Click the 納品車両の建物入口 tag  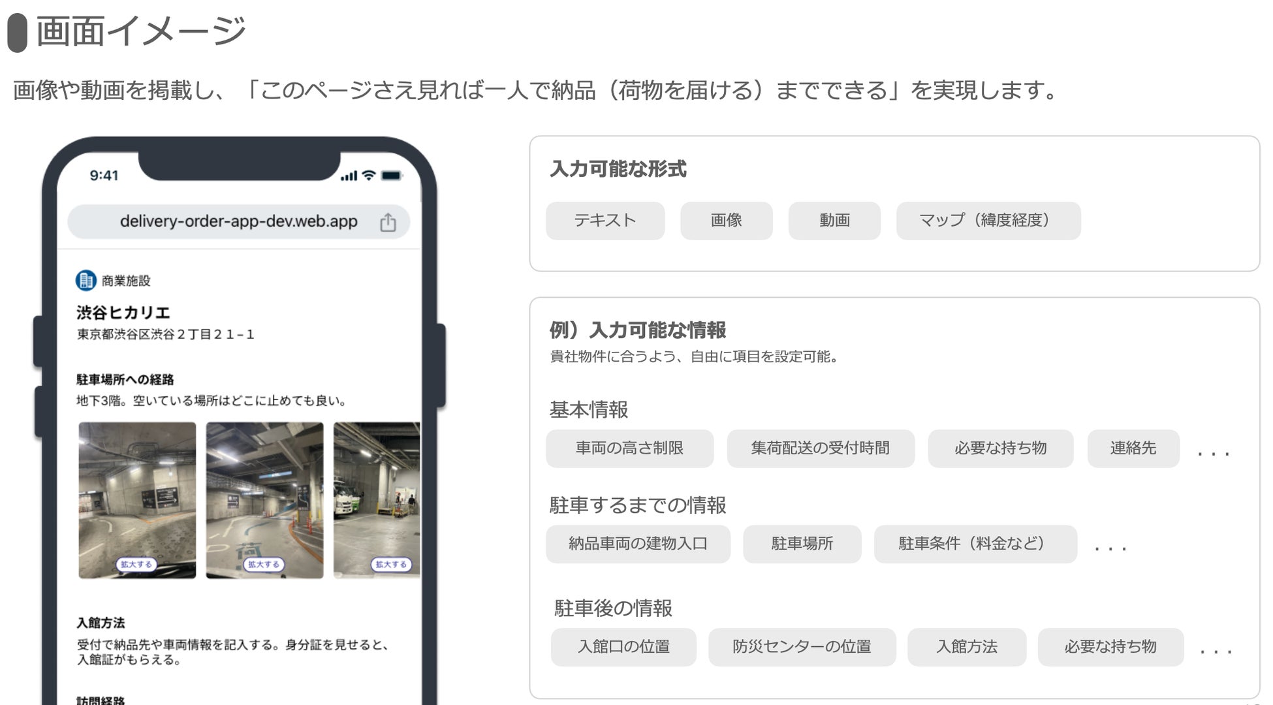coord(638,544)
